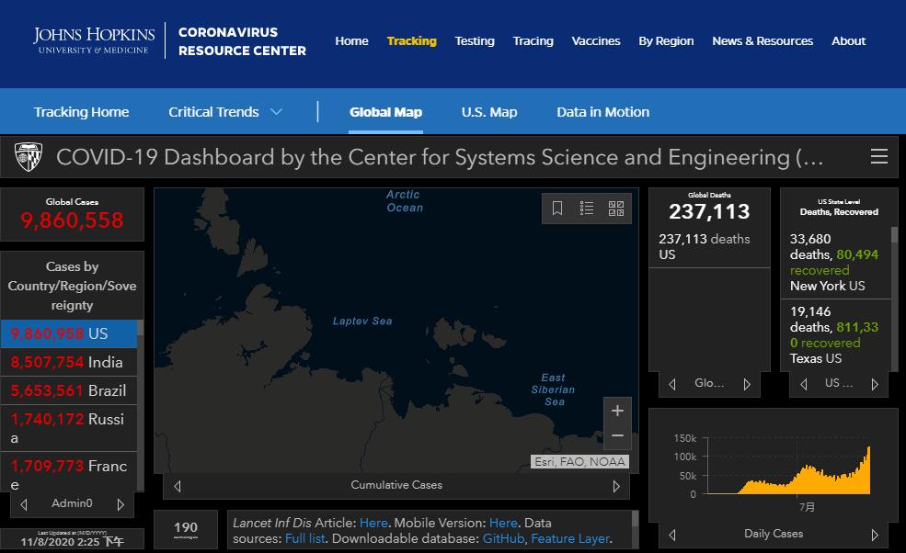Open the dashboard hamburger menu
The width and height of the screenshot is (906, 553).
tap(879, 157)
